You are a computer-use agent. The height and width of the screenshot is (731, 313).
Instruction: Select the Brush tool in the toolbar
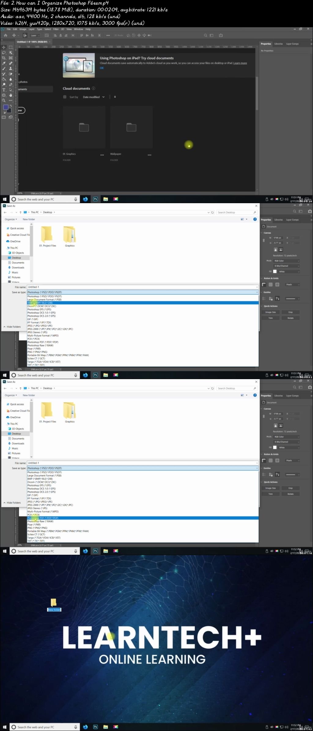point(4,69)
